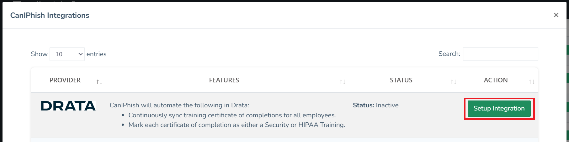
Task: Focus the Search input field
Action: click(x=500, y=54)
